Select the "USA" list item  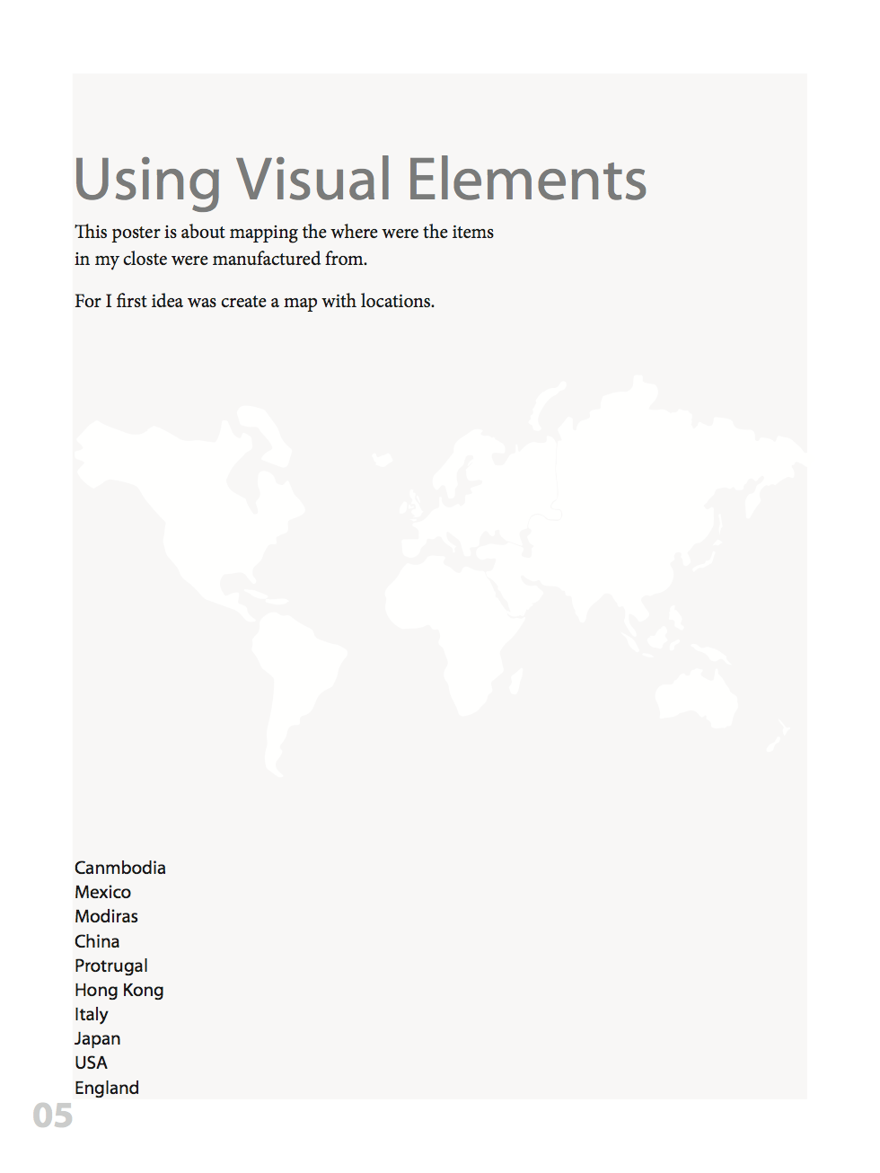(92, 1063)
